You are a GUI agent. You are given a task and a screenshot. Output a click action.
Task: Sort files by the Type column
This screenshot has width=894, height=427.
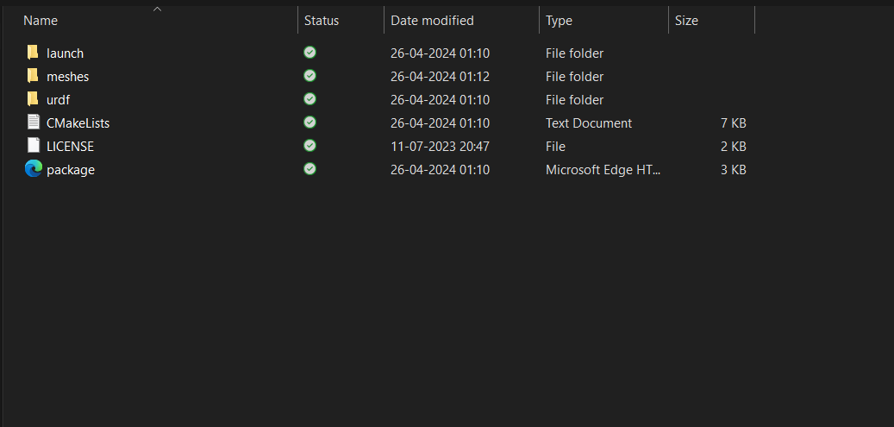point(559,21)
